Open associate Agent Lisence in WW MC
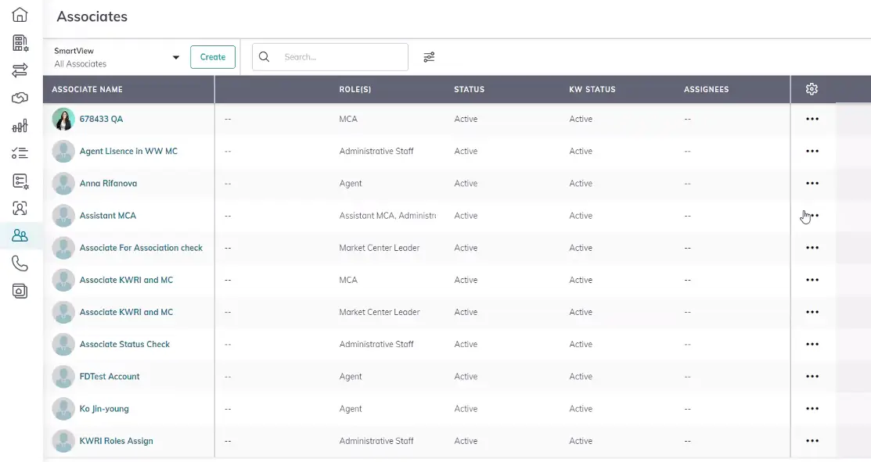Image resolution: width=871 pixels, height=462 pixels. pos(128,151)
